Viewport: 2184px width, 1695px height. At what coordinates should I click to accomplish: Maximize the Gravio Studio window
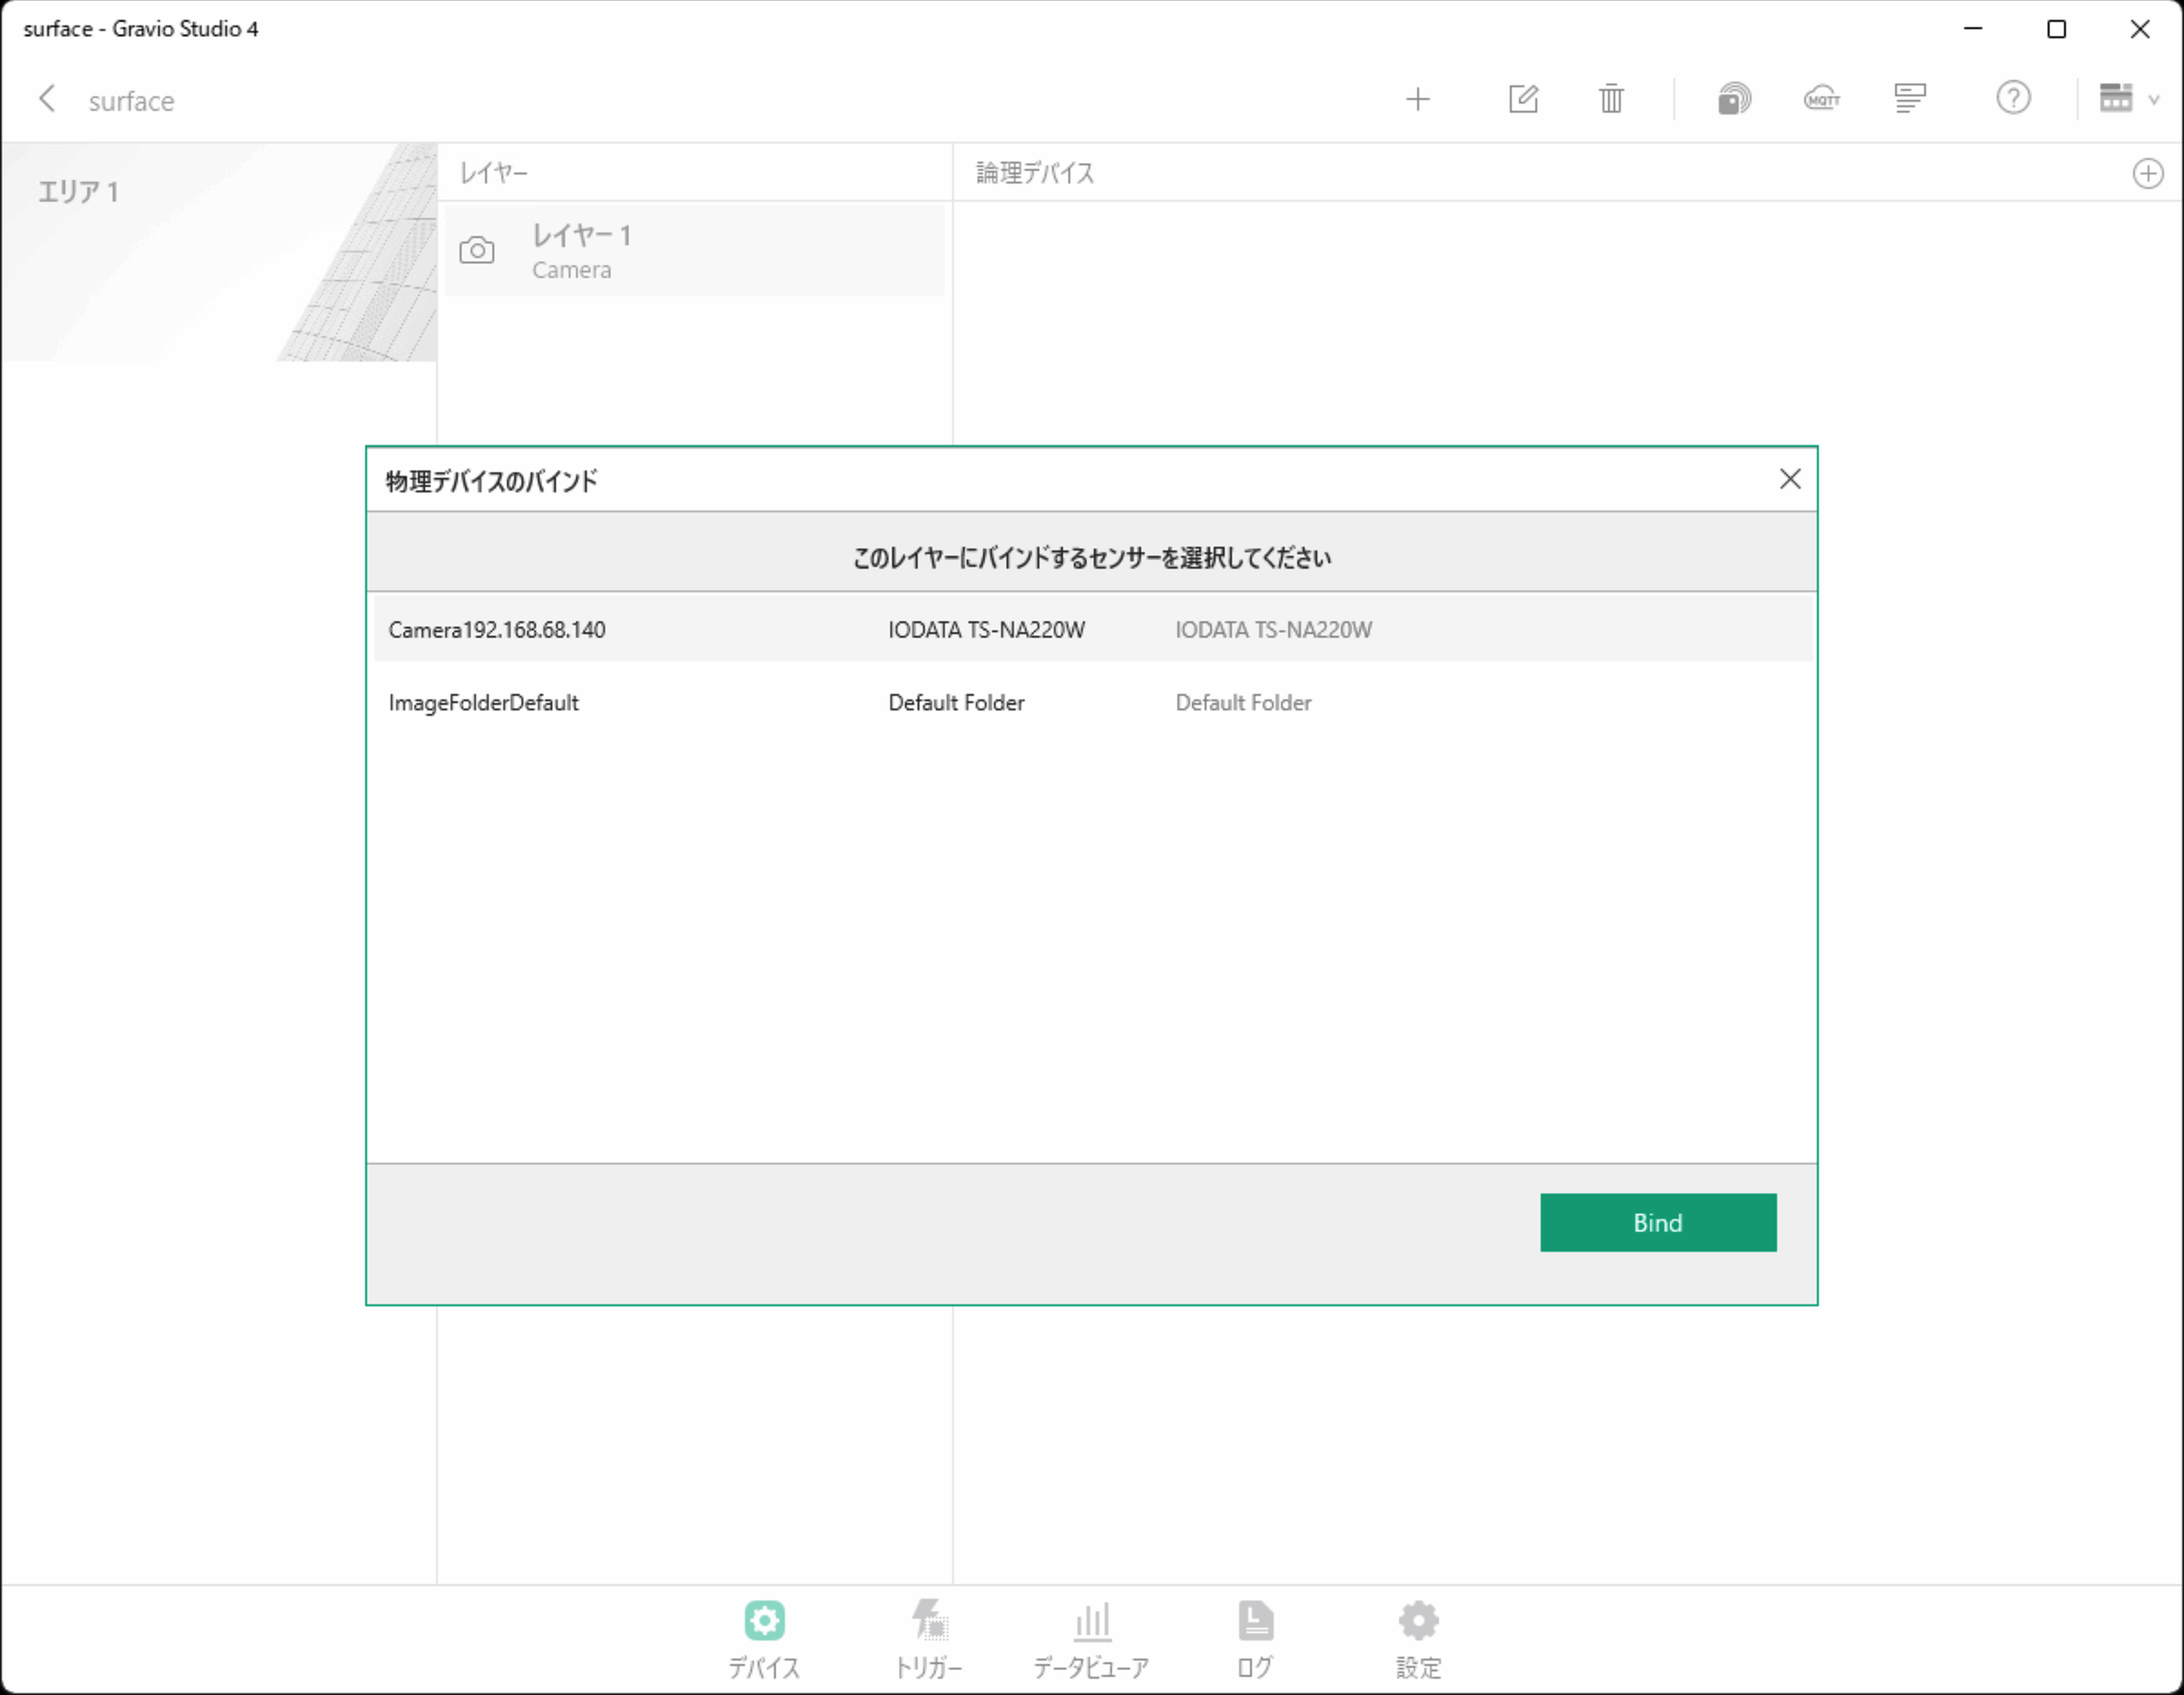pos(2056,29)
